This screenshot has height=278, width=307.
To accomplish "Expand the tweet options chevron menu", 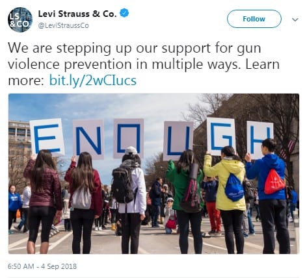I will [x=295, y=19].
